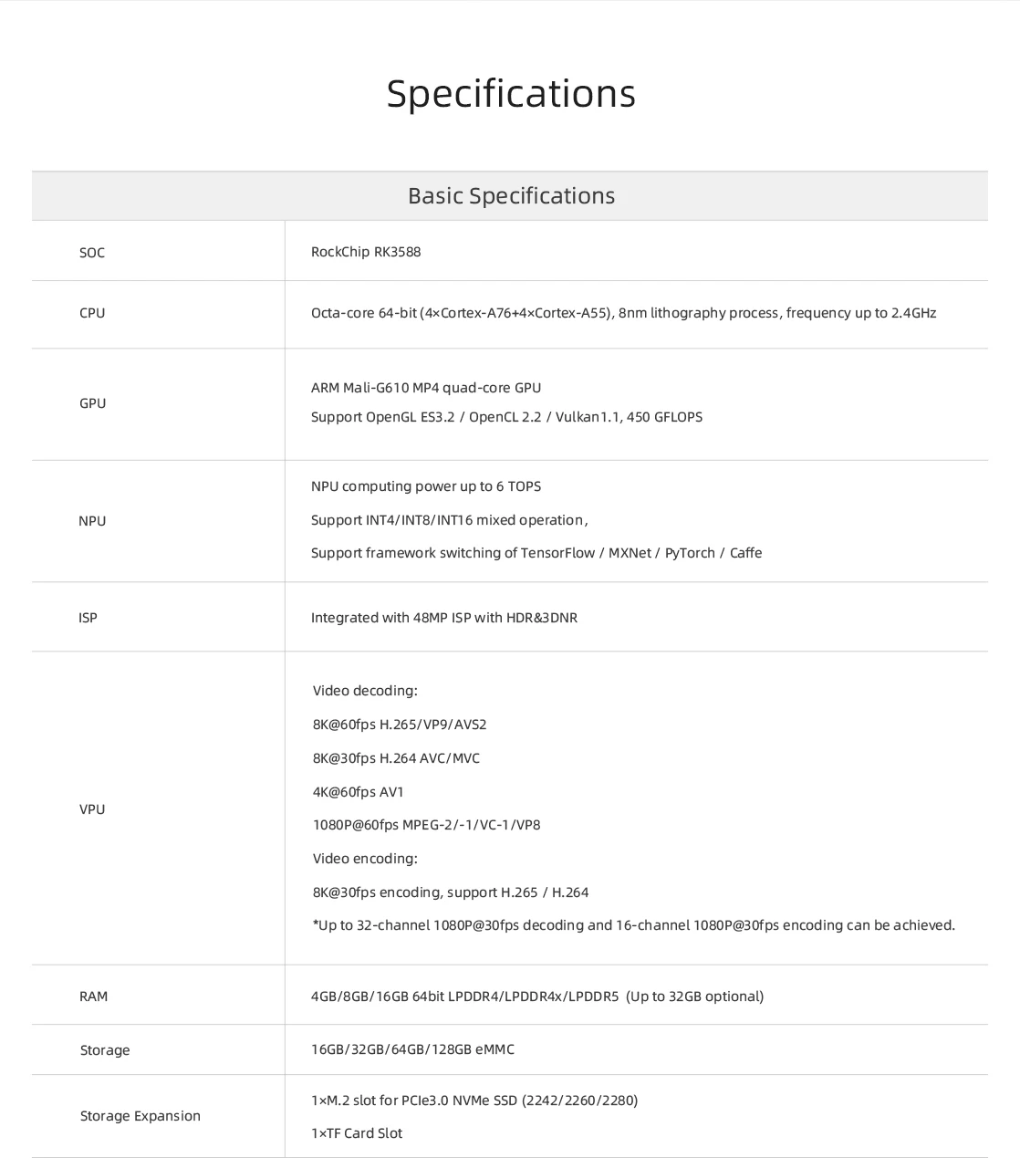Select the NPU row label
Screen dimensions: 1020x1158
92,521
